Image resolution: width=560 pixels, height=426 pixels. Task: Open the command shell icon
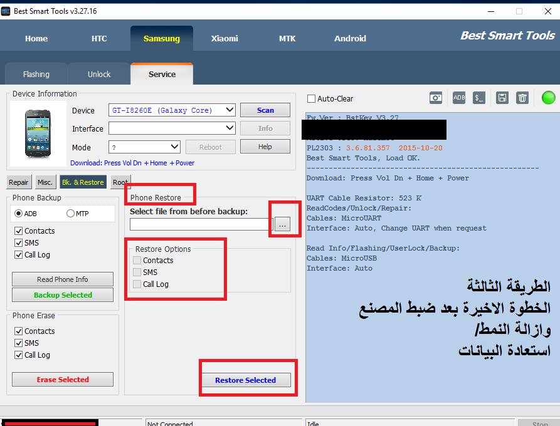point(479,98)
